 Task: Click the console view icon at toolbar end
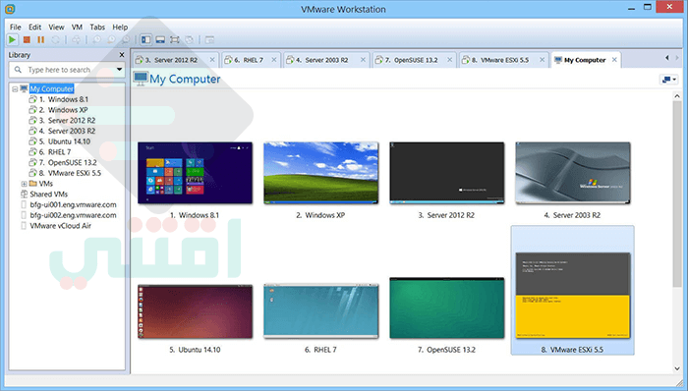tap(209, 40)
